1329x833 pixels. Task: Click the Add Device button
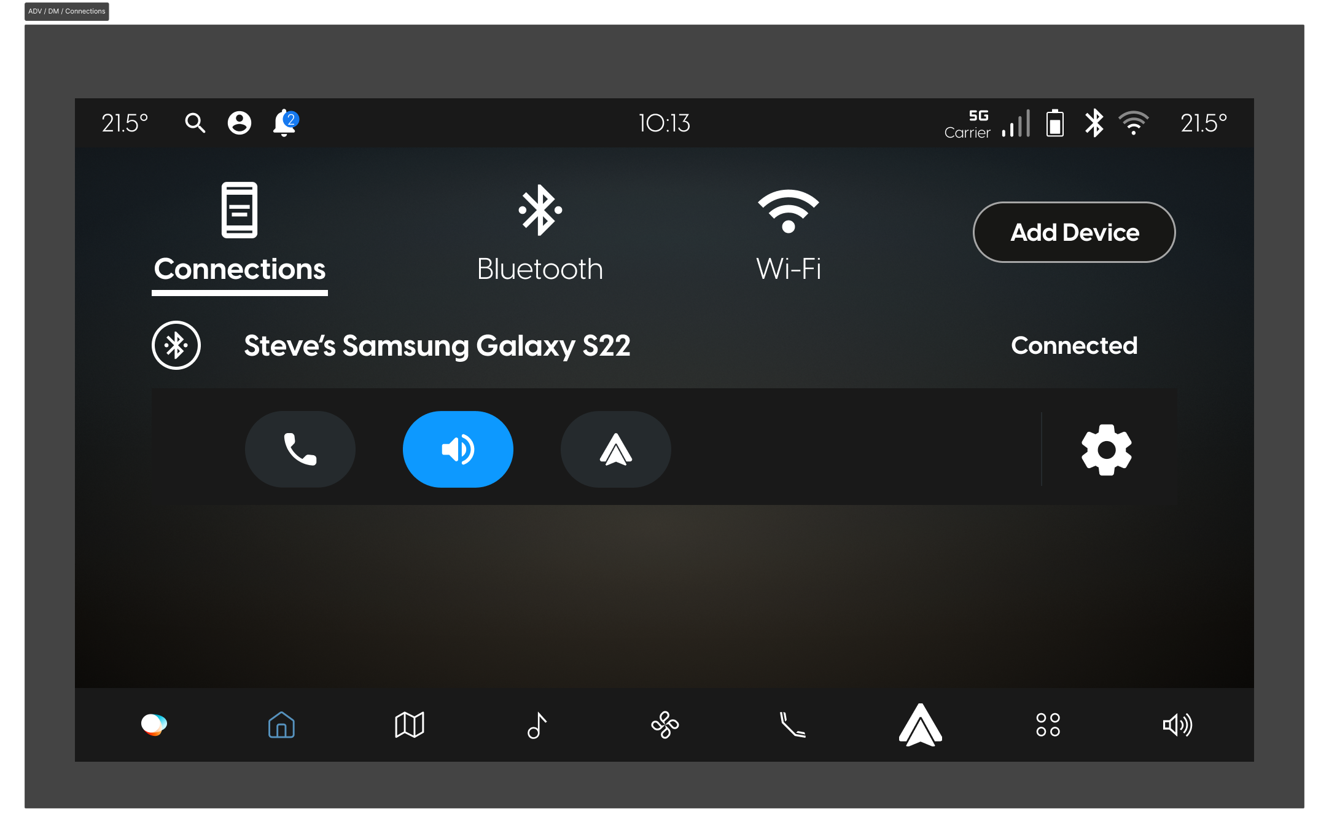tap(1074, 232)
